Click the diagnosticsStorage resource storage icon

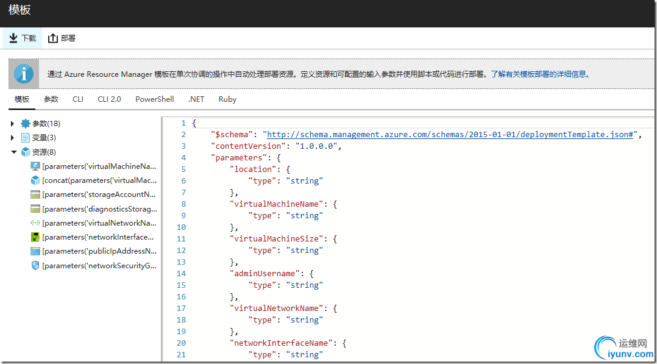(x=35, y=209)
